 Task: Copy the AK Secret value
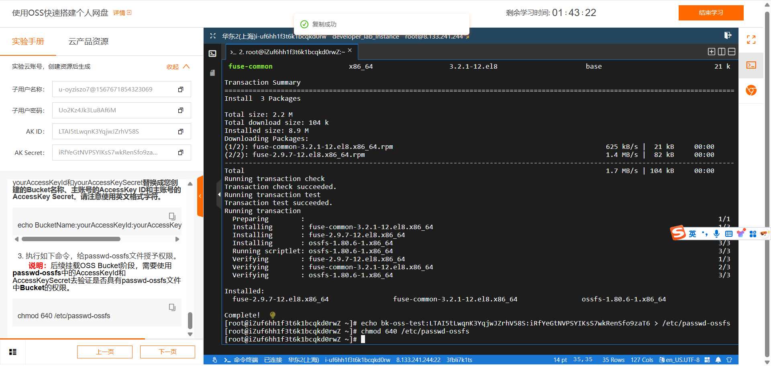[181, 152]
